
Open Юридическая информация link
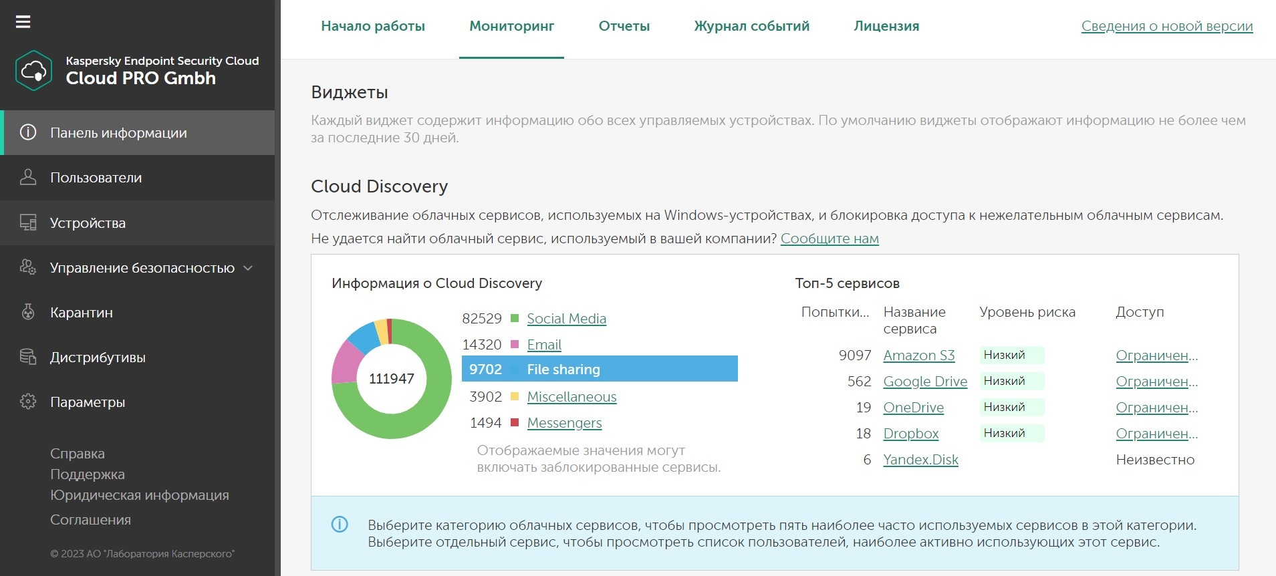140,495
